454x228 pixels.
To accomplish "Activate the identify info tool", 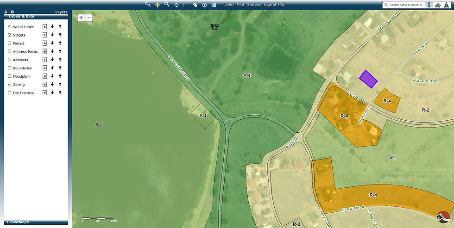I will pos(204,5).
